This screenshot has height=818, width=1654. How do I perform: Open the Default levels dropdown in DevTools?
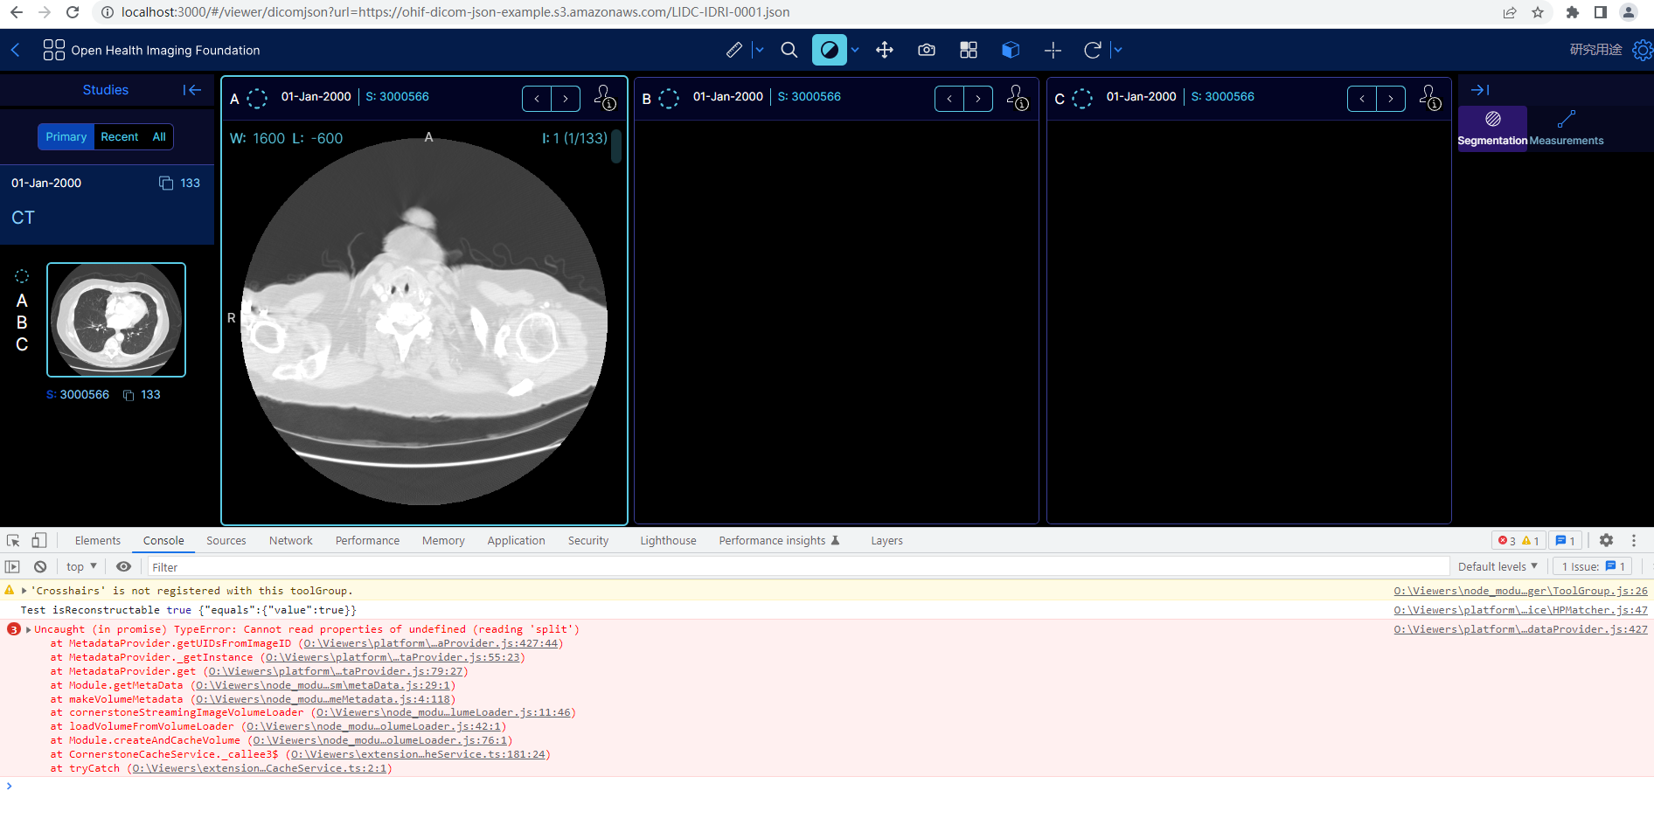(1497, 566)
